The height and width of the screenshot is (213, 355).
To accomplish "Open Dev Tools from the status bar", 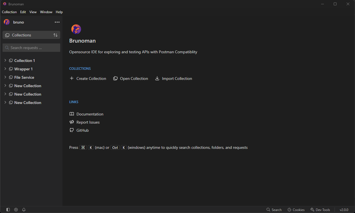I will click(x=320, y=209).
